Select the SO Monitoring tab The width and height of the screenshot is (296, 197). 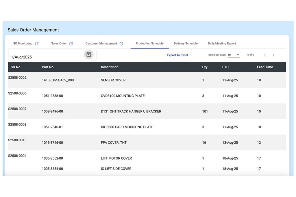coord(23,44)
